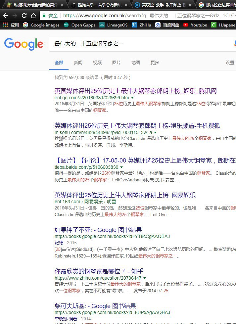Open the 更多 search options menu
Image resolution: width=236 pixels, height=324 pixels.
point(155,63)
